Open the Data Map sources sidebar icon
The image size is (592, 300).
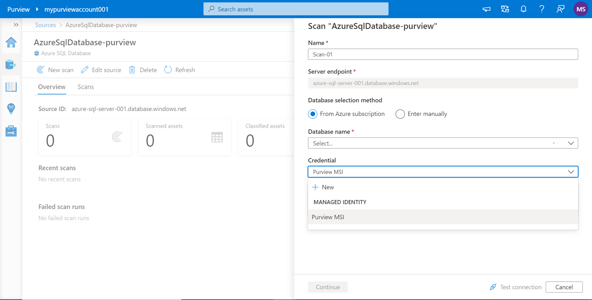(x=11, y=64)
